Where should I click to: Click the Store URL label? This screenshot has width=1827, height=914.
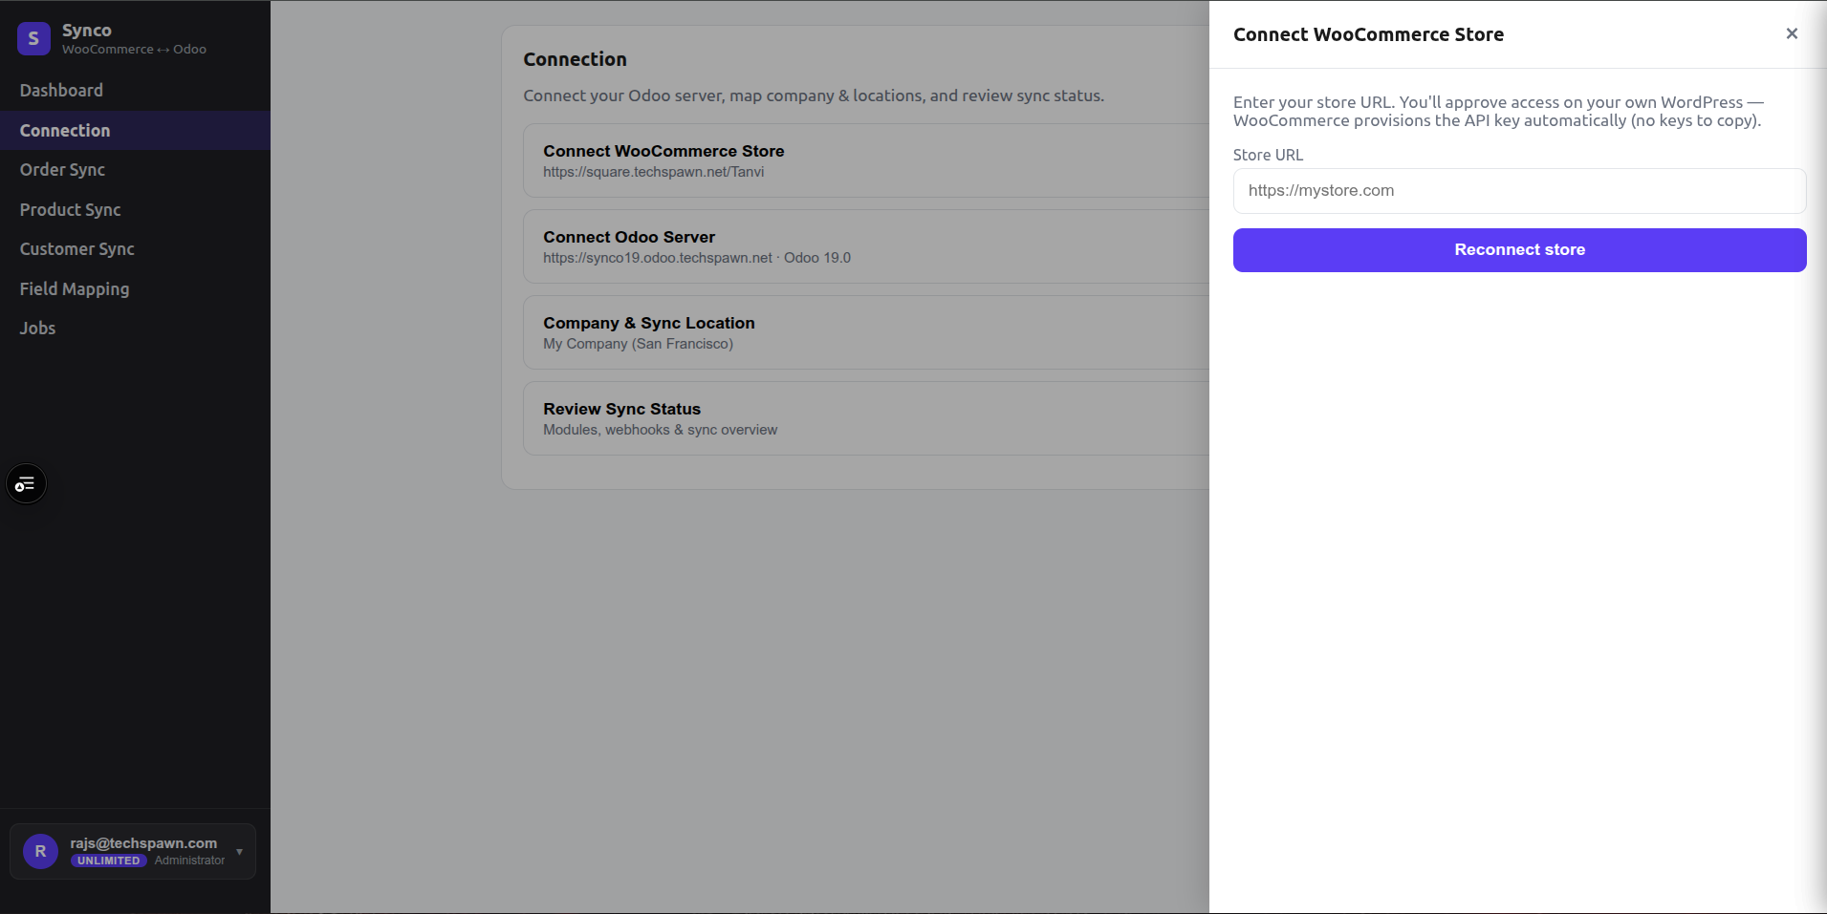(x=1268, y=155)
